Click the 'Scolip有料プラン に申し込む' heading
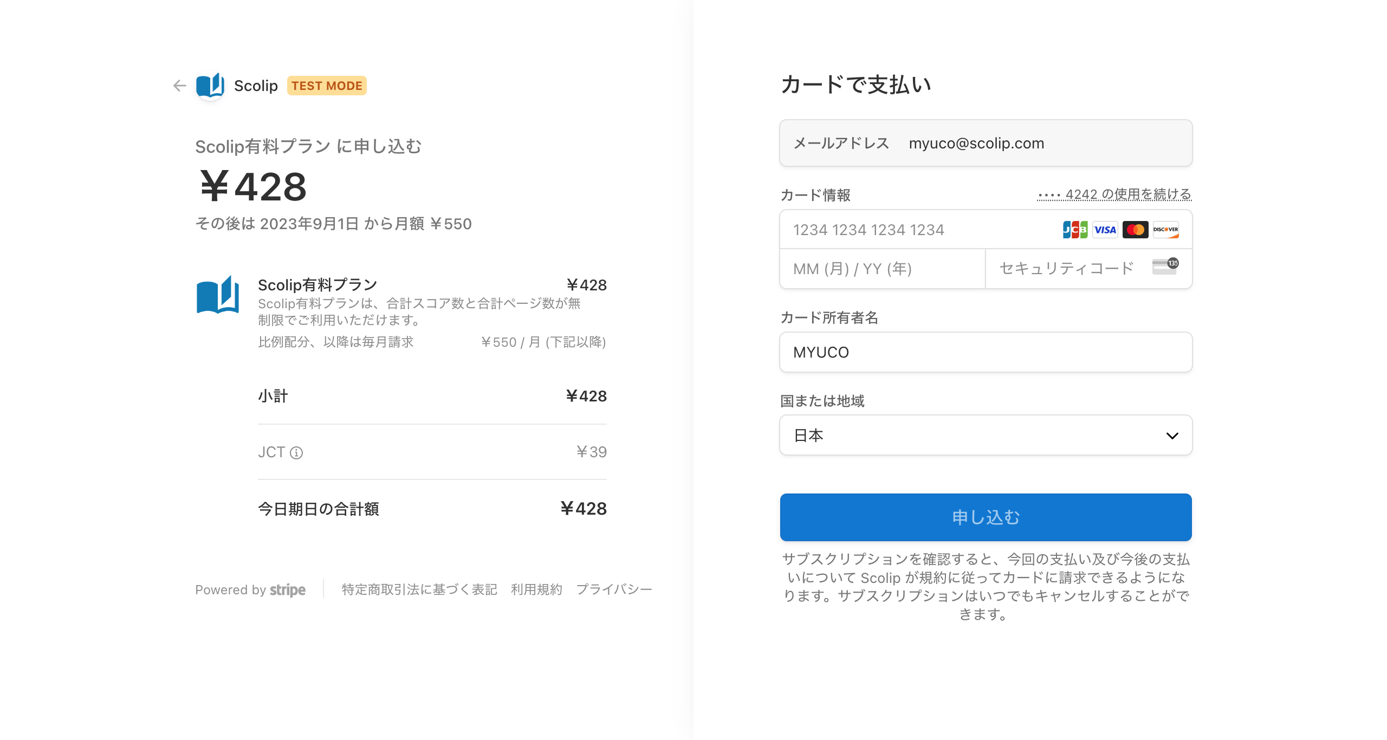 [x=308, y=146]
